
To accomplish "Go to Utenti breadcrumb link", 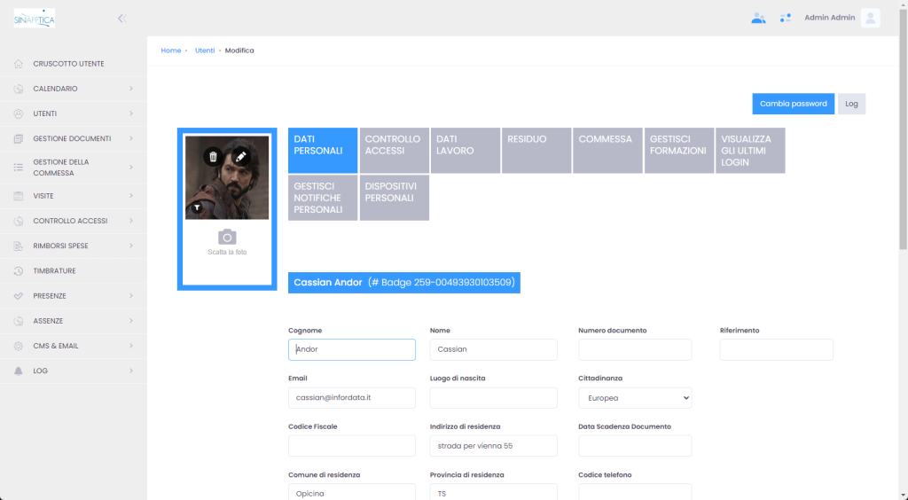I will point(205,51).
